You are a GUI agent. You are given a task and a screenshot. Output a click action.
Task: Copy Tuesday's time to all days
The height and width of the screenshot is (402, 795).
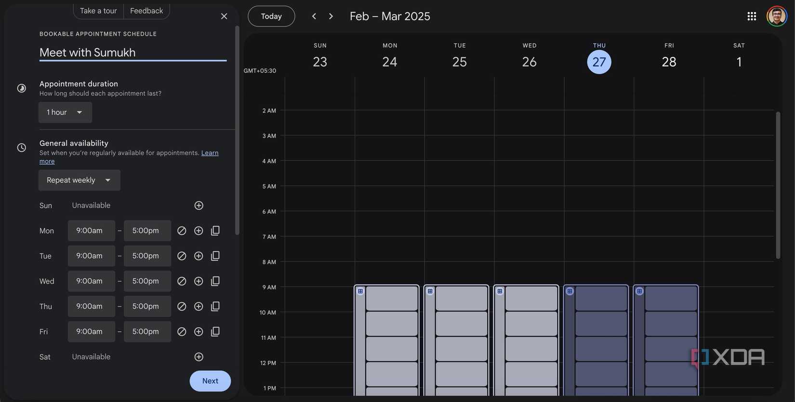pos(215,256)
